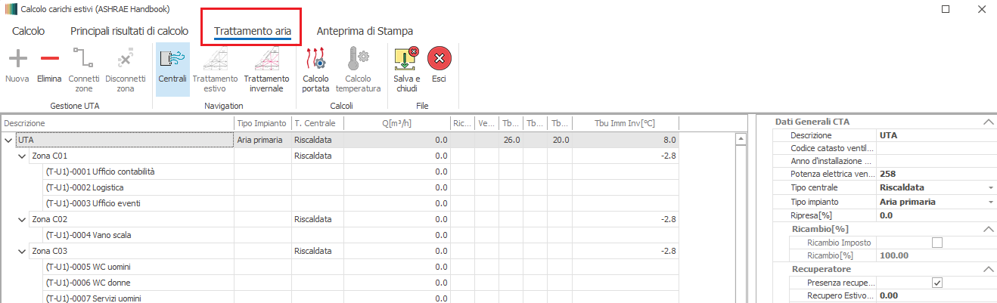997x303 pixels.
Task: Click the Nuova plus icon
Action: click(x=17, y=59)
